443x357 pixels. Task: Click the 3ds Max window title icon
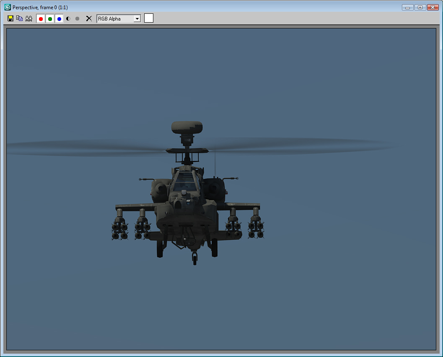(x=8, y=7)
